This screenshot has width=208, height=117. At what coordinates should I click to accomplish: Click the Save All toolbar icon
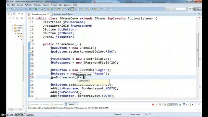click(18, 9)
